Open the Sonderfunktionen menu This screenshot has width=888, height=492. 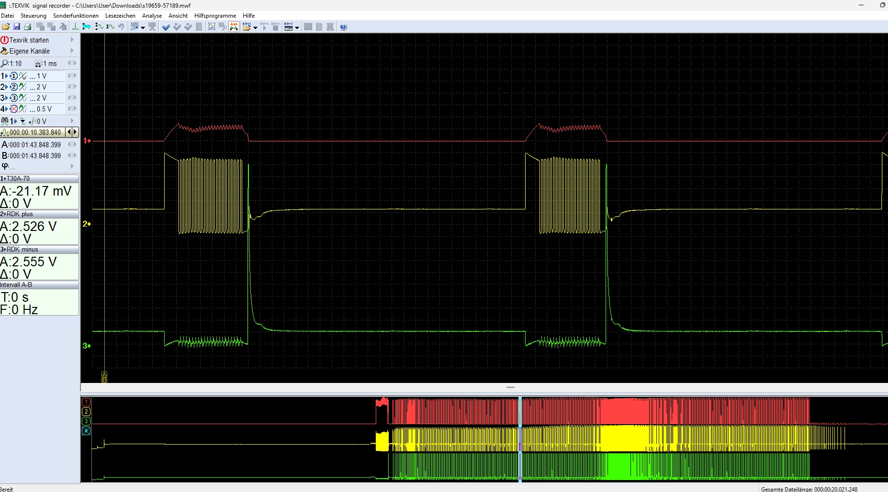click(x=76, y=16)
